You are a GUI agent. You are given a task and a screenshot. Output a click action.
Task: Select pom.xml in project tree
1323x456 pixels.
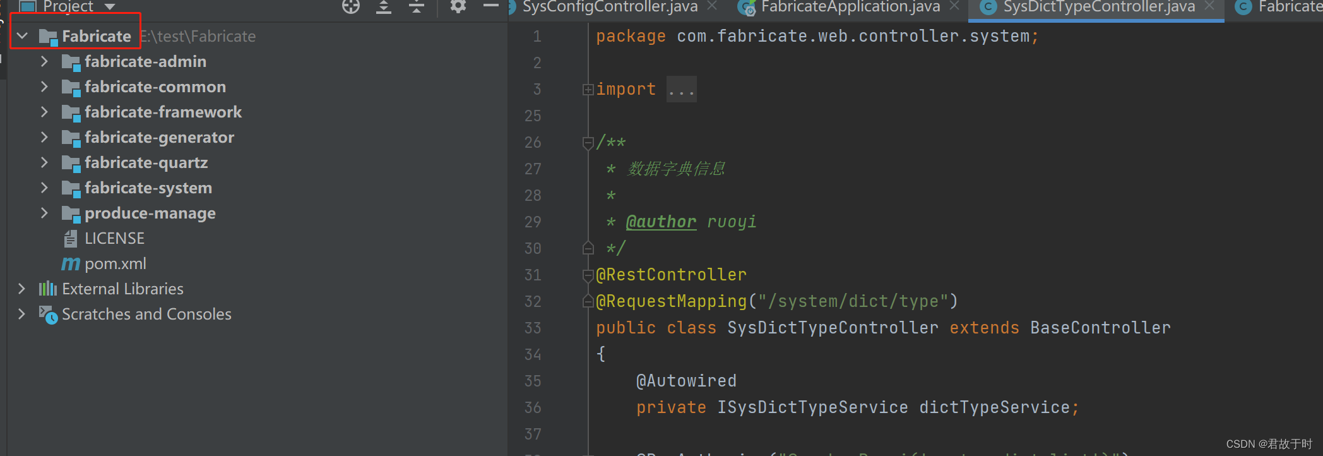click(x=116, y=263)
